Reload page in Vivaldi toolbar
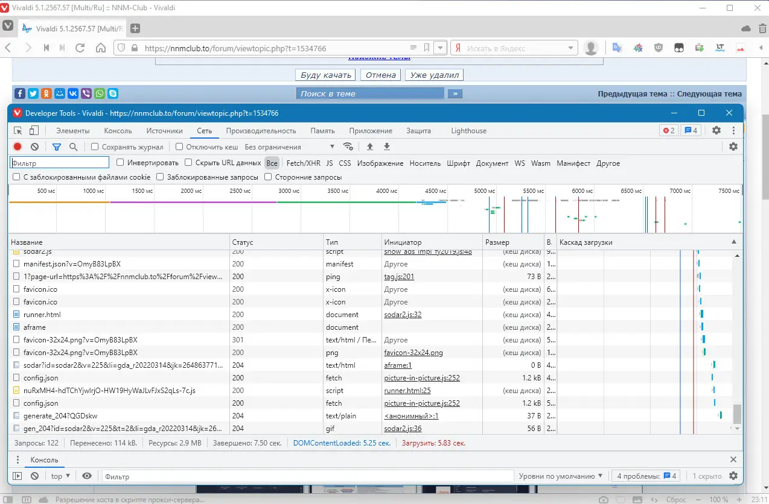The image size is (769, 504). 80,48
